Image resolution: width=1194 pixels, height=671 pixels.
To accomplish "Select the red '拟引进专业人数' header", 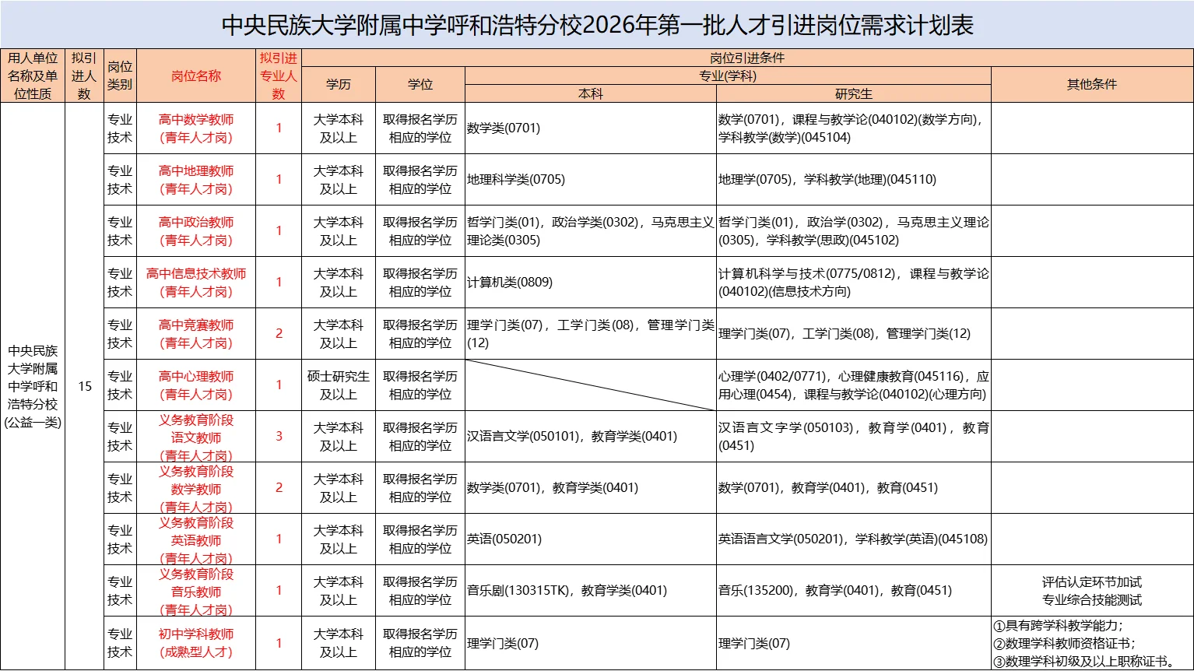I will (279, 76).
